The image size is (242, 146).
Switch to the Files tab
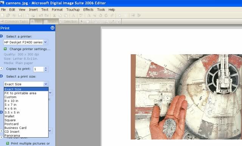pyautogui.click(x=36, y=21)
